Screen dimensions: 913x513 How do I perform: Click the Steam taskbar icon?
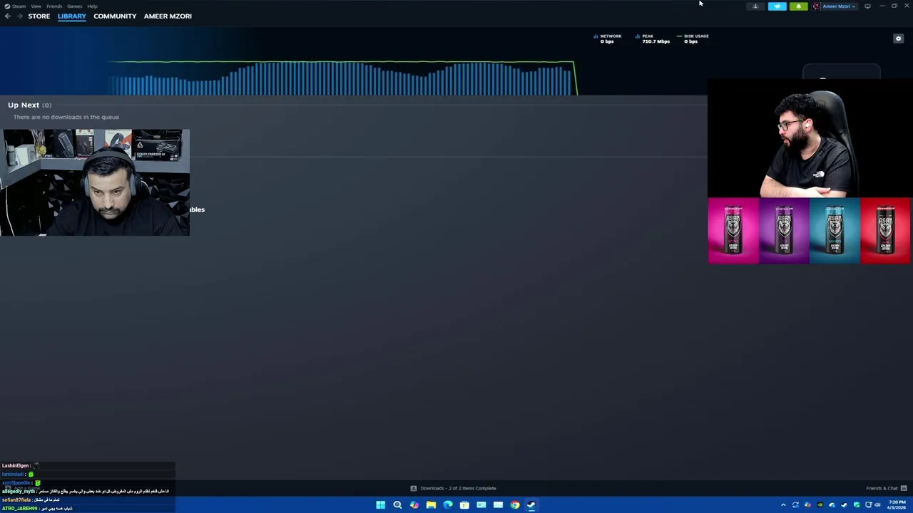531,505
